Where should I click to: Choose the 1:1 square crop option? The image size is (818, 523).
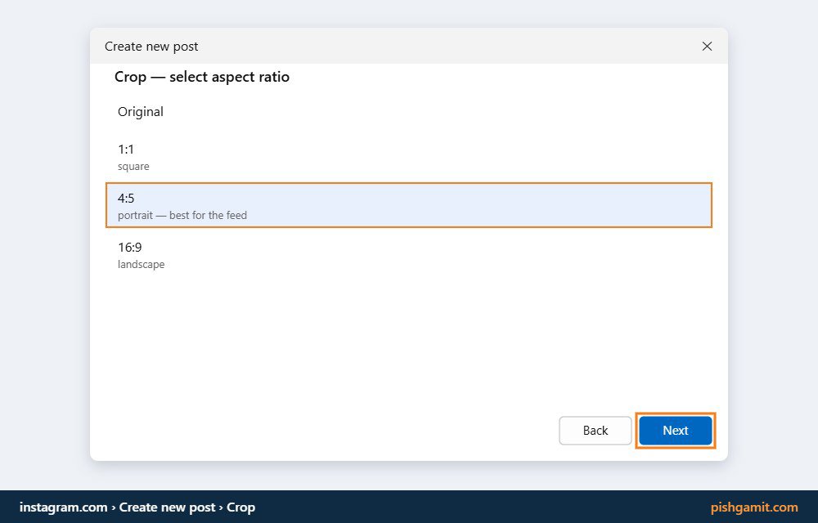coord(409,156)
